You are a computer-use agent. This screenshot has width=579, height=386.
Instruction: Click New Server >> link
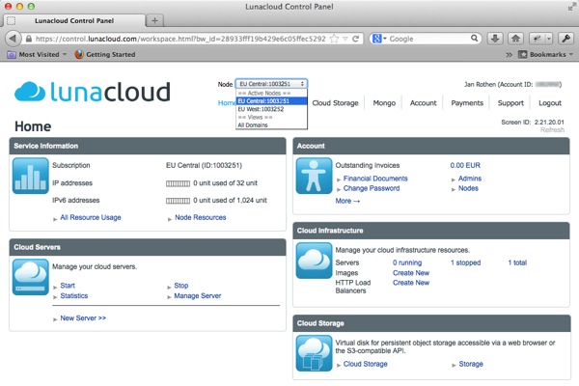(x=83, y=318)
